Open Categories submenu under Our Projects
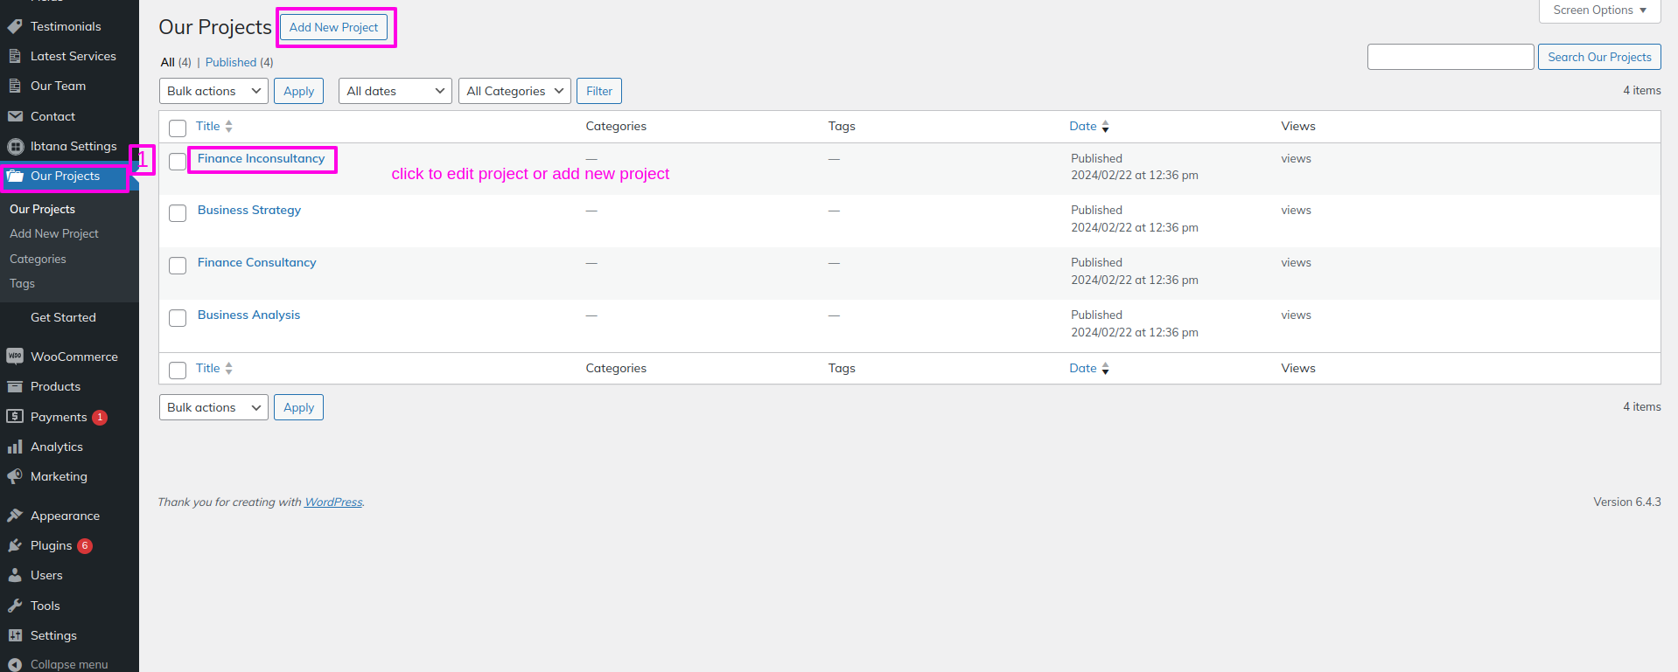The image size is (1678, 672). point(38,259)
